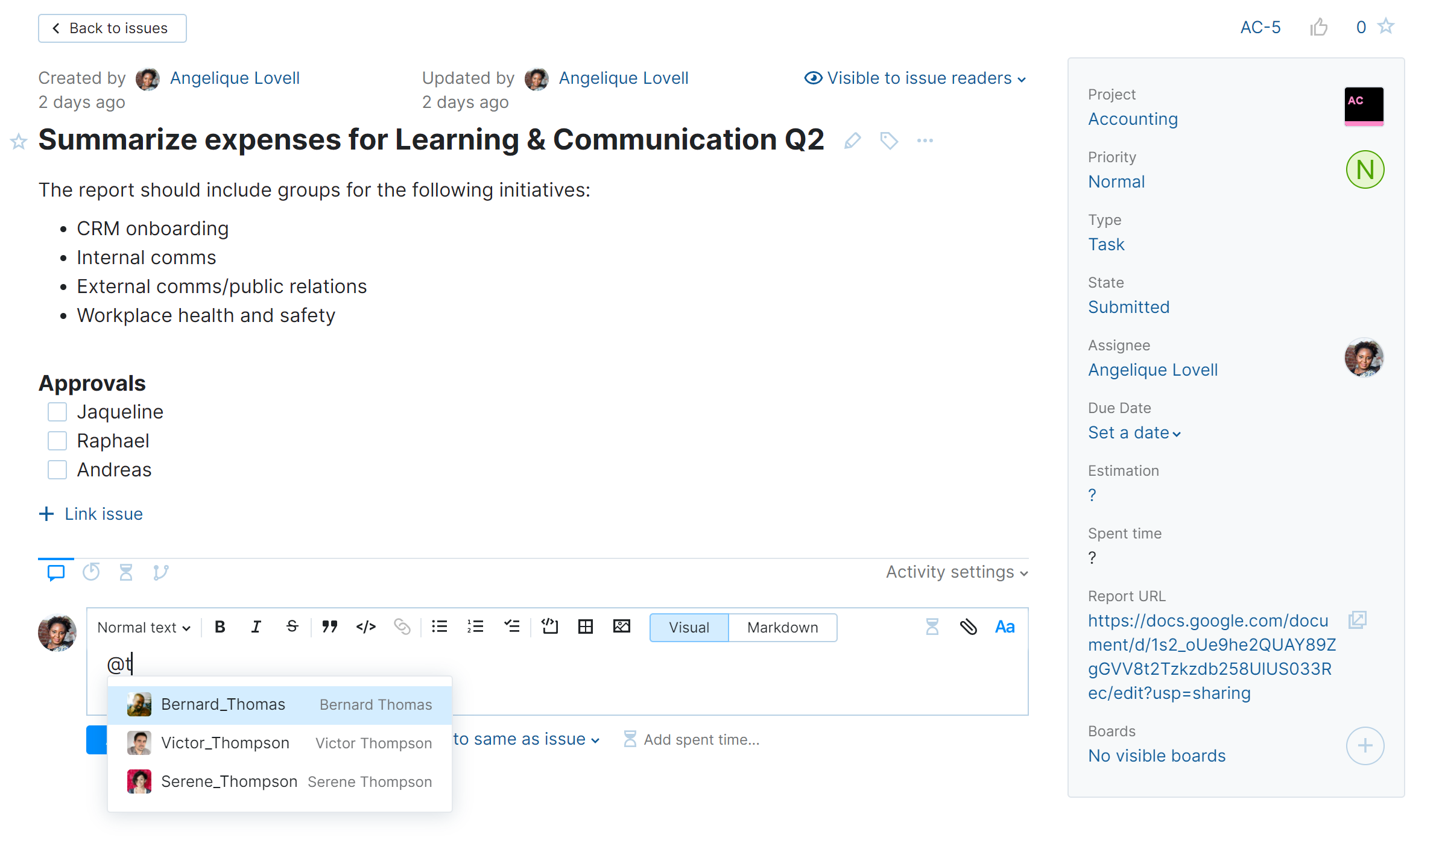This screenshot has width=1442, height=846.
Task: Open the Visible to issue readers dropdown
Action: tap(914, 78)
